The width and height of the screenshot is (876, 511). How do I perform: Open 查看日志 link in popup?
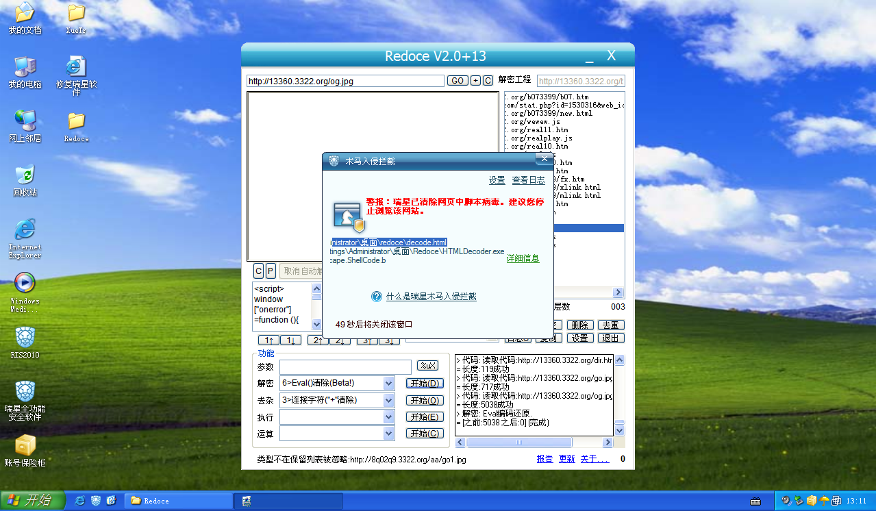(528, 180)
